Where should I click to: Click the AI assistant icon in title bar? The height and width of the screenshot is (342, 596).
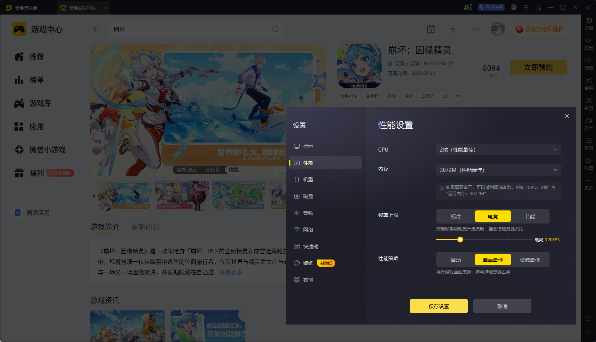pos(468,7)
